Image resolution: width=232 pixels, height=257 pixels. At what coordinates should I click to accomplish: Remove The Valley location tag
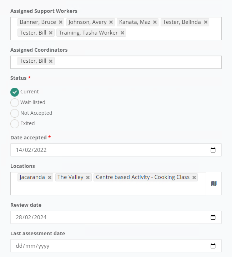pos(87,178)
